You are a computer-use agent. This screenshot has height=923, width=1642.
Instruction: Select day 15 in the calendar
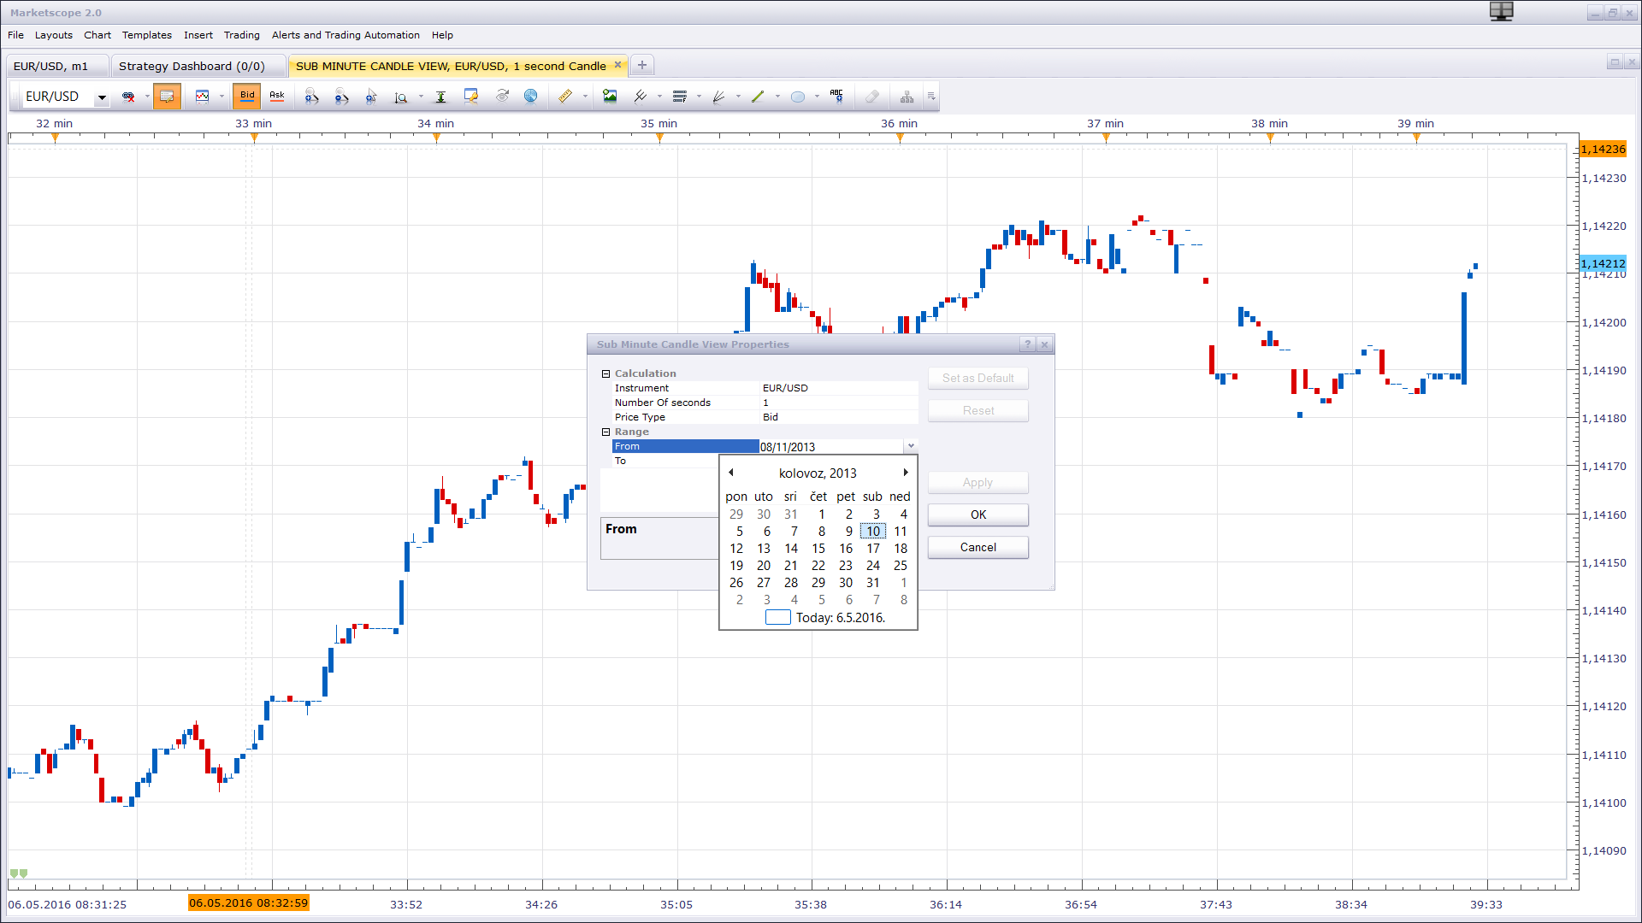(818, 549)
